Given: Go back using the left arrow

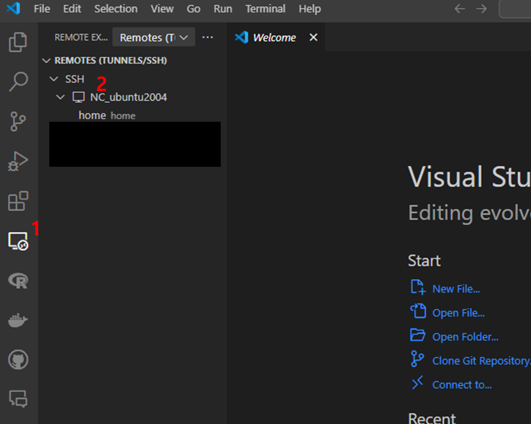Looking at the screenshot, I should [x=460, y=9].
